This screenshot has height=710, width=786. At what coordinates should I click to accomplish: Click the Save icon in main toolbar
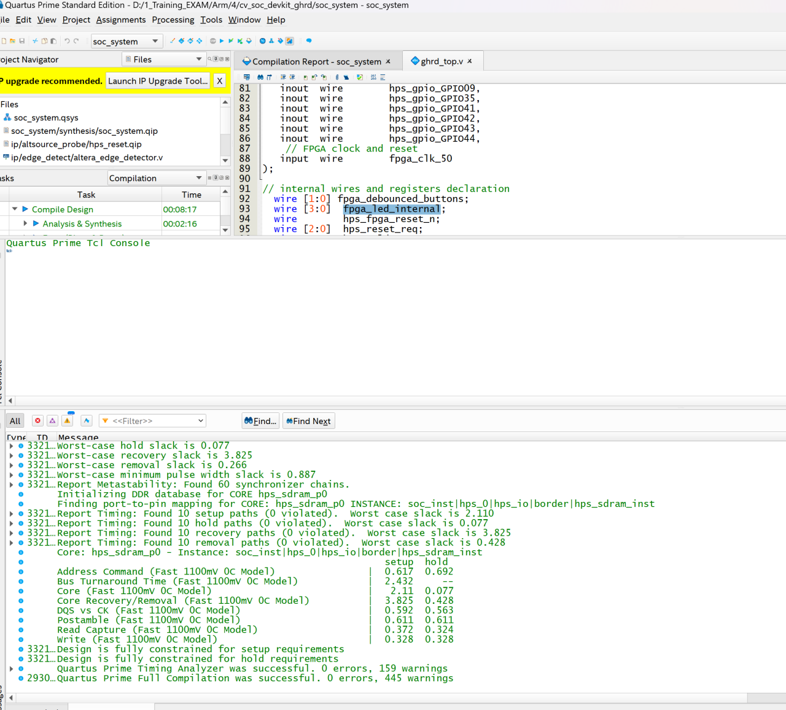[22, 41]
